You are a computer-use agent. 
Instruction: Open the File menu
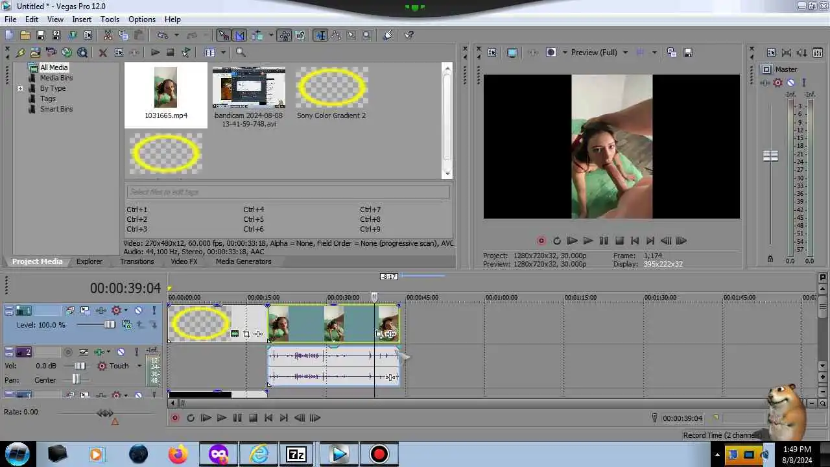pyautogui.click(x=10, y=19)
